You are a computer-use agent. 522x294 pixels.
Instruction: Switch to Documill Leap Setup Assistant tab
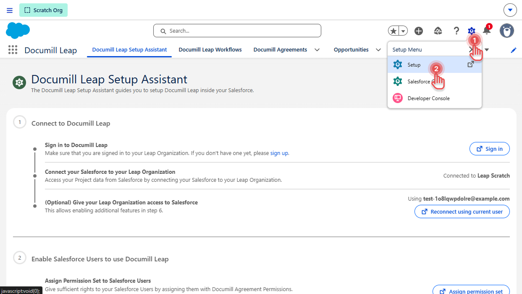129,49
